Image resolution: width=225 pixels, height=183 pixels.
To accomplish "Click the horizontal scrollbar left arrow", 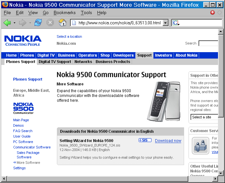I will pos(4,179).
